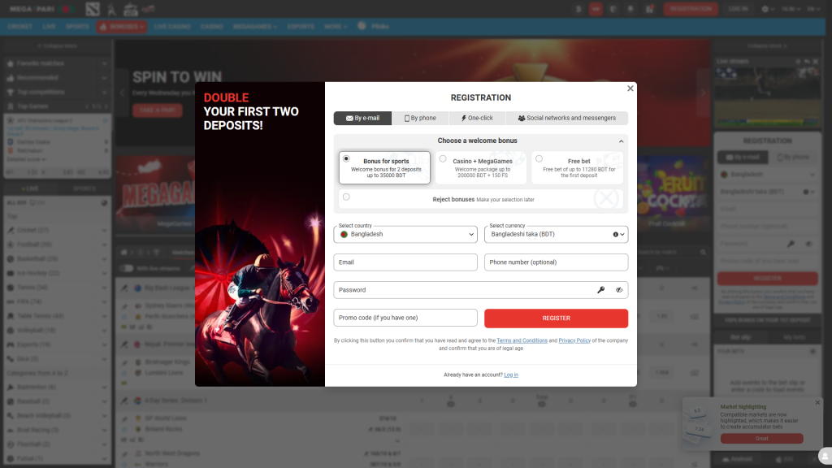Open the Select country dropdown
This screenshot has height=468, width=832.
[x=405, y=233]
